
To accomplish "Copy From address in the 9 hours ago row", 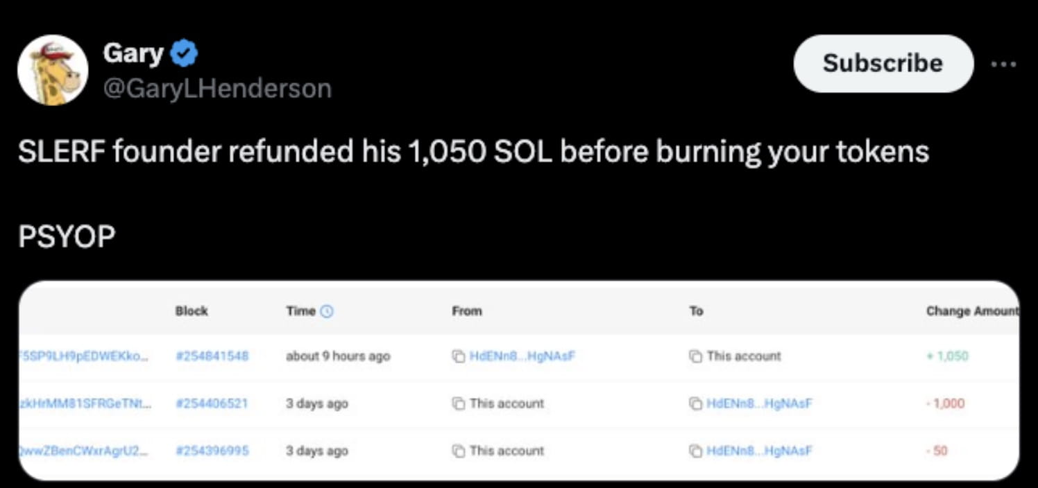I will tap(458, 356).
